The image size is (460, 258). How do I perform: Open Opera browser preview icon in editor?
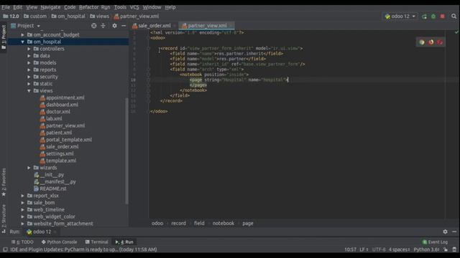tap(440, 42)
